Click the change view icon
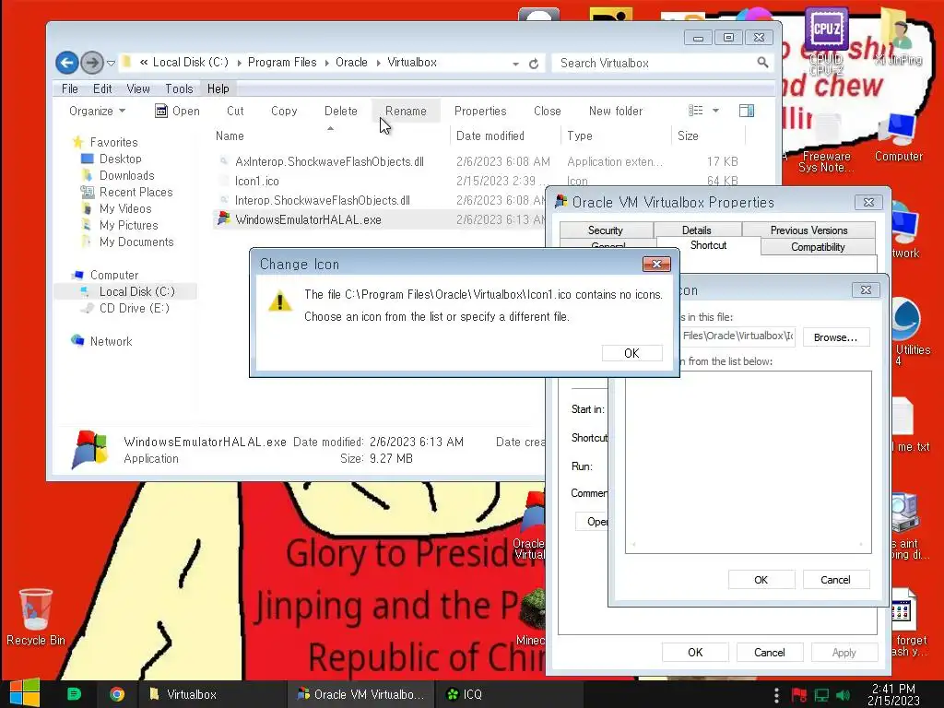Screen dimensions: 944x708 695,111
